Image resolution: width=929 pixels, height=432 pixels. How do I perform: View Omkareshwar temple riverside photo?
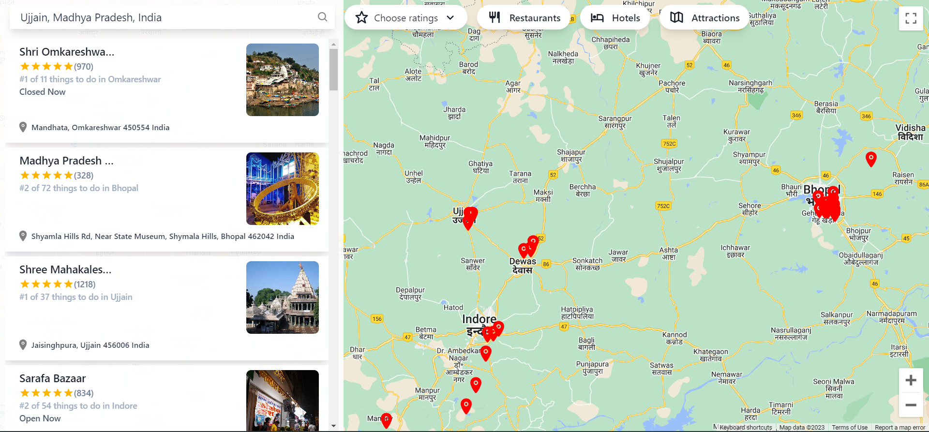pos(283,80)
